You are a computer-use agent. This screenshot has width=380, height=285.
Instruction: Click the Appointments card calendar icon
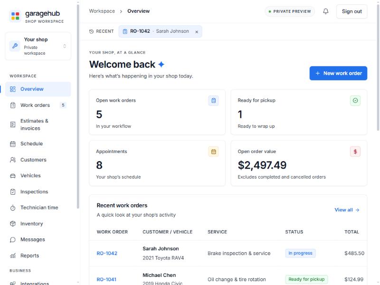213,152
